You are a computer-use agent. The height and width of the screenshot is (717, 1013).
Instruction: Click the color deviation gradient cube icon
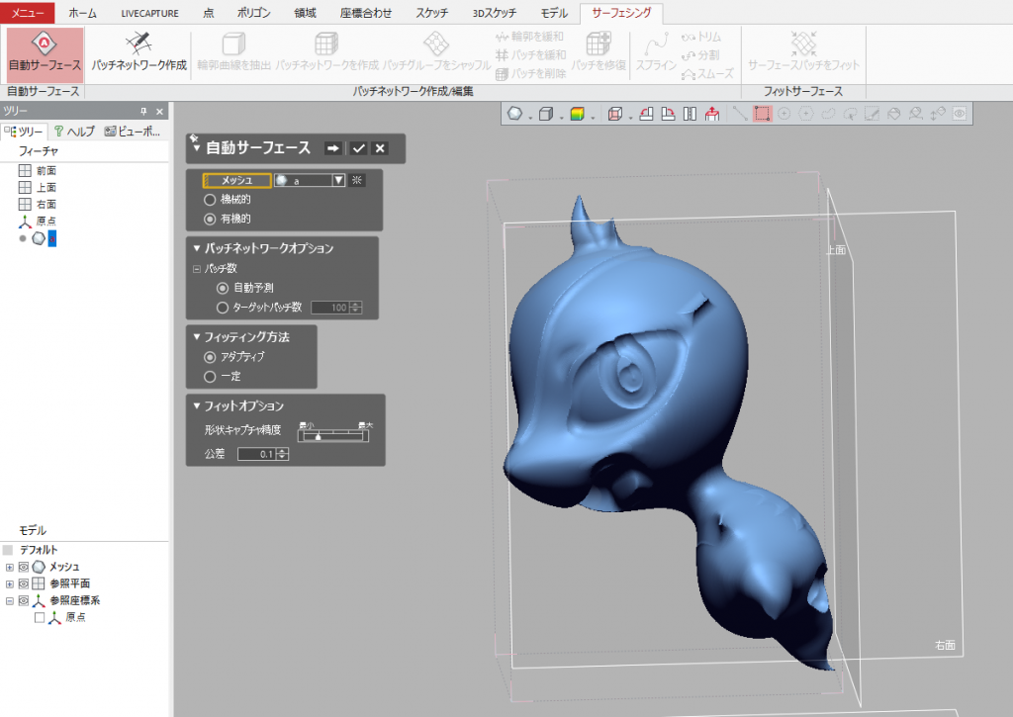pyautogui.click(x=578, y=114)
